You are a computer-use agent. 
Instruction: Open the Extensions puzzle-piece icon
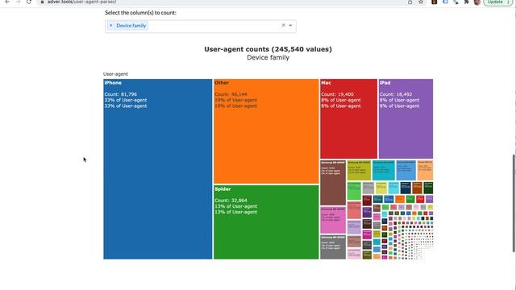pos(466,2)
